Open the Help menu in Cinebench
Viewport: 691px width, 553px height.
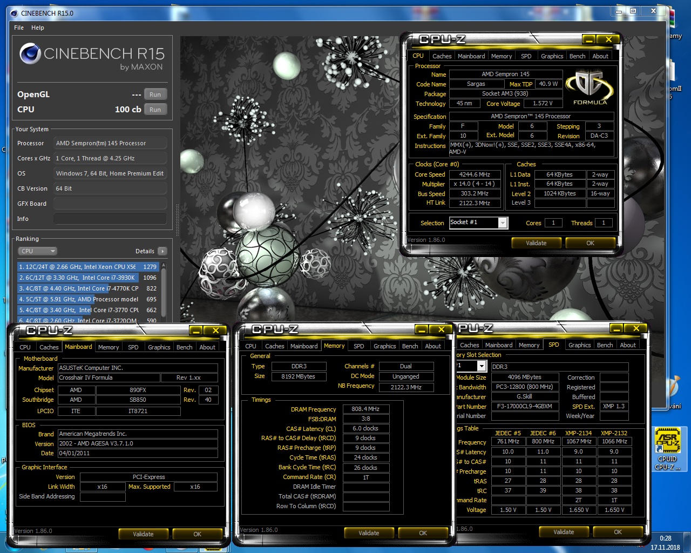tap(38, 28)
